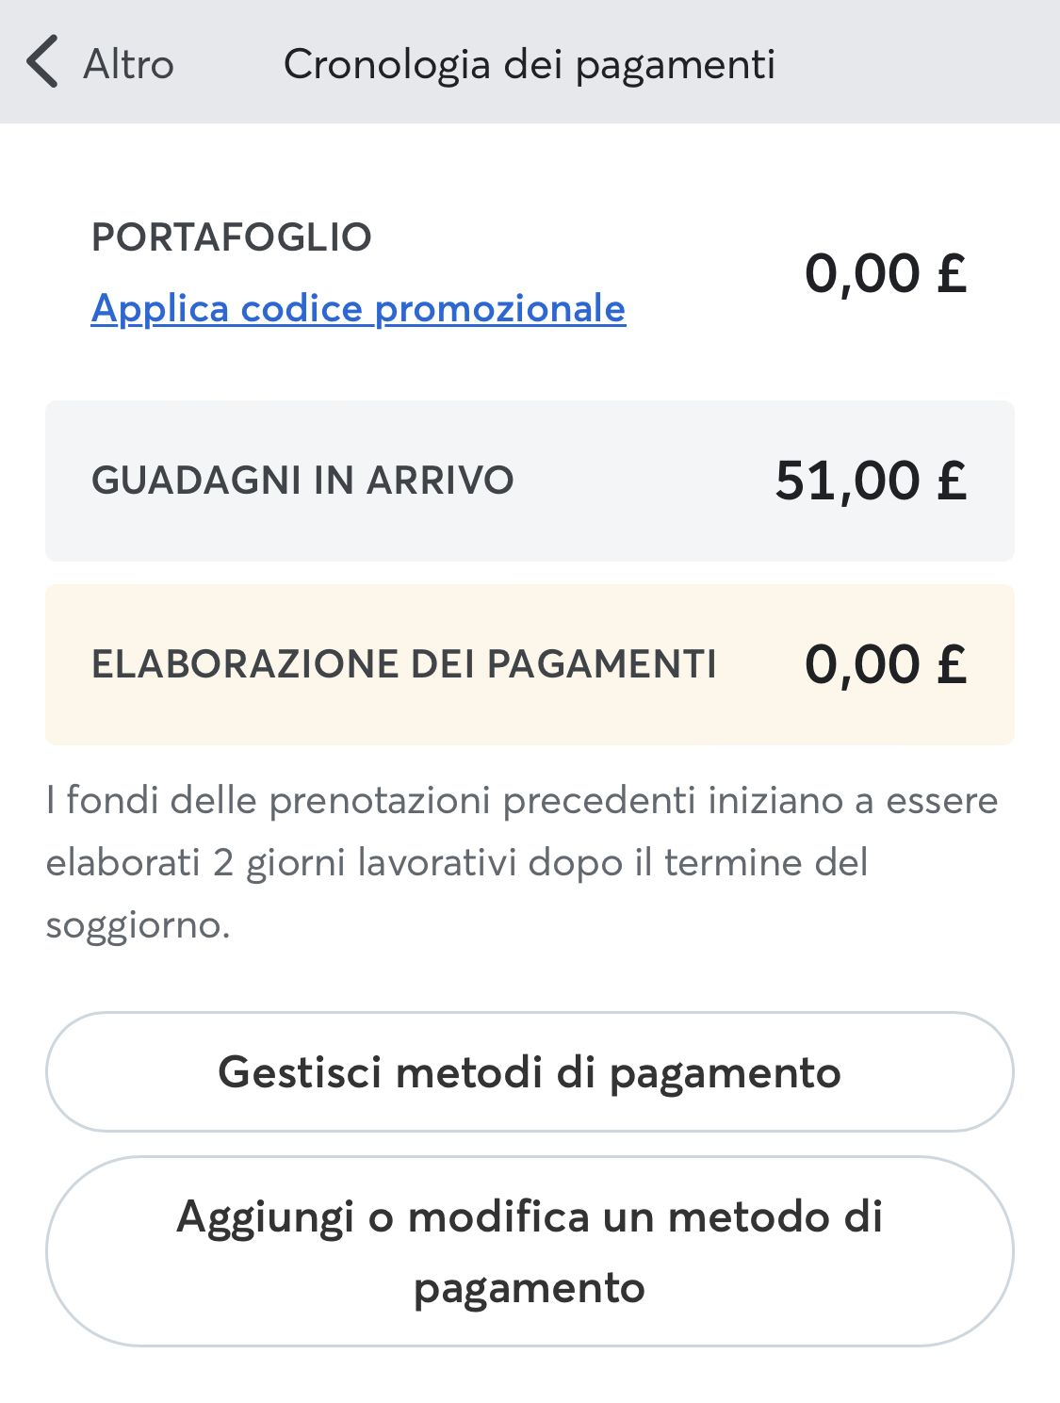
Task: Tap the back chevron arrow icon
Action: coord(42,62)
